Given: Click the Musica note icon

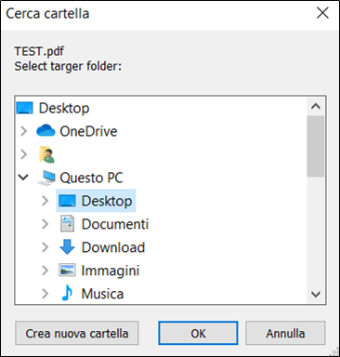Looking at the screenshot, I should coord(67,293).
